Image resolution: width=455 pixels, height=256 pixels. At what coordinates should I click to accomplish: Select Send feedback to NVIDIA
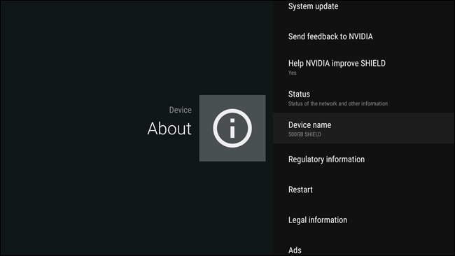pyautogui.click(x=364, y=36)
